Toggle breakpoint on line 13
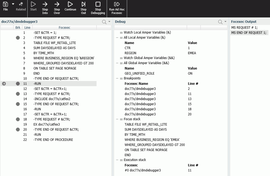This screenshot has height=176, width=270. (18, 94)
